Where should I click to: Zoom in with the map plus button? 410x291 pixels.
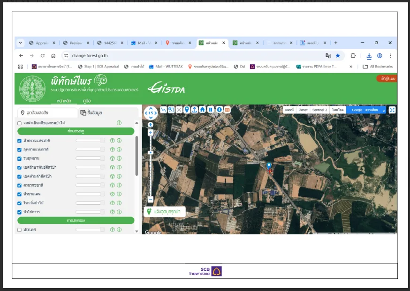pos(151,133)
